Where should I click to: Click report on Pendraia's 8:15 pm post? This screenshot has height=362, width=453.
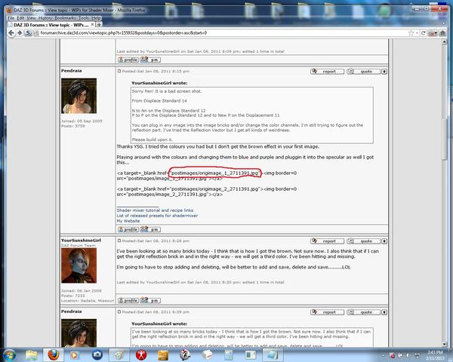coord(327,72)
